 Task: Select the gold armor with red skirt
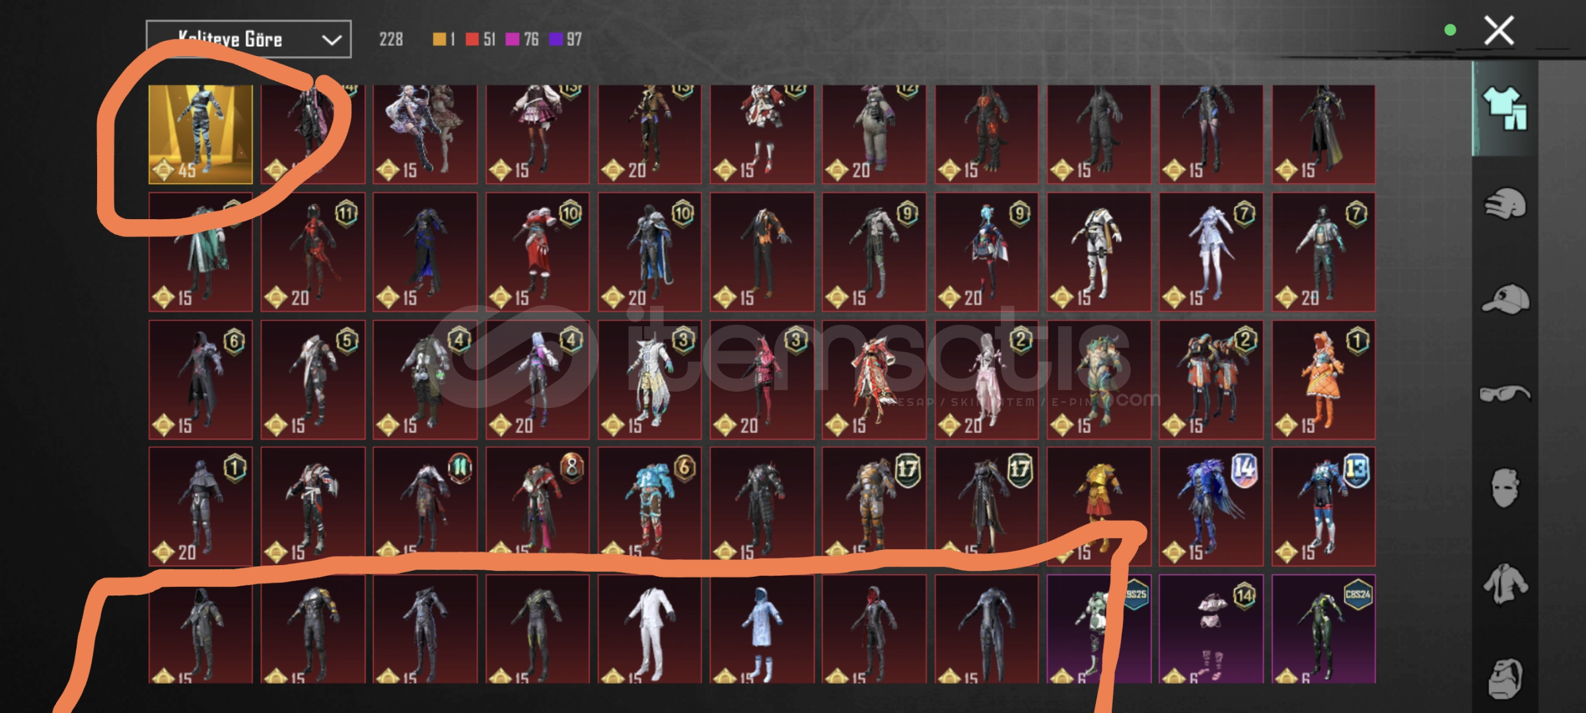point(1099,506)
